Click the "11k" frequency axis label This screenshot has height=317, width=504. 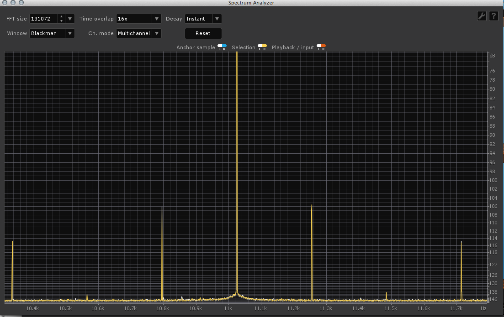pos(228,308)
